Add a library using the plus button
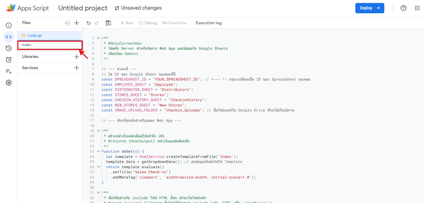 point(76,57)
